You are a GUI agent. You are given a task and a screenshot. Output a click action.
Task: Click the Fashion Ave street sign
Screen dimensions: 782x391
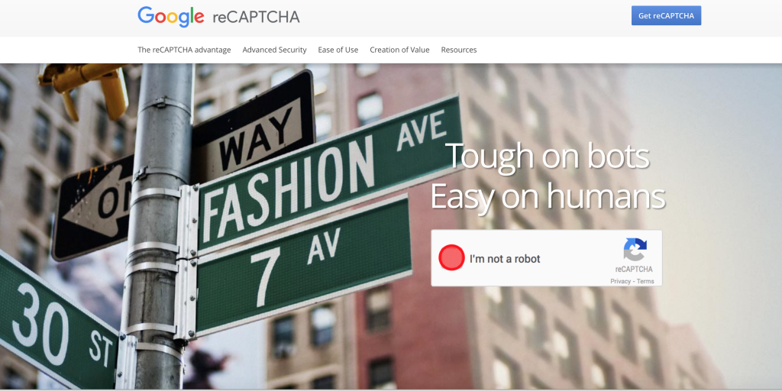point(328,173)
